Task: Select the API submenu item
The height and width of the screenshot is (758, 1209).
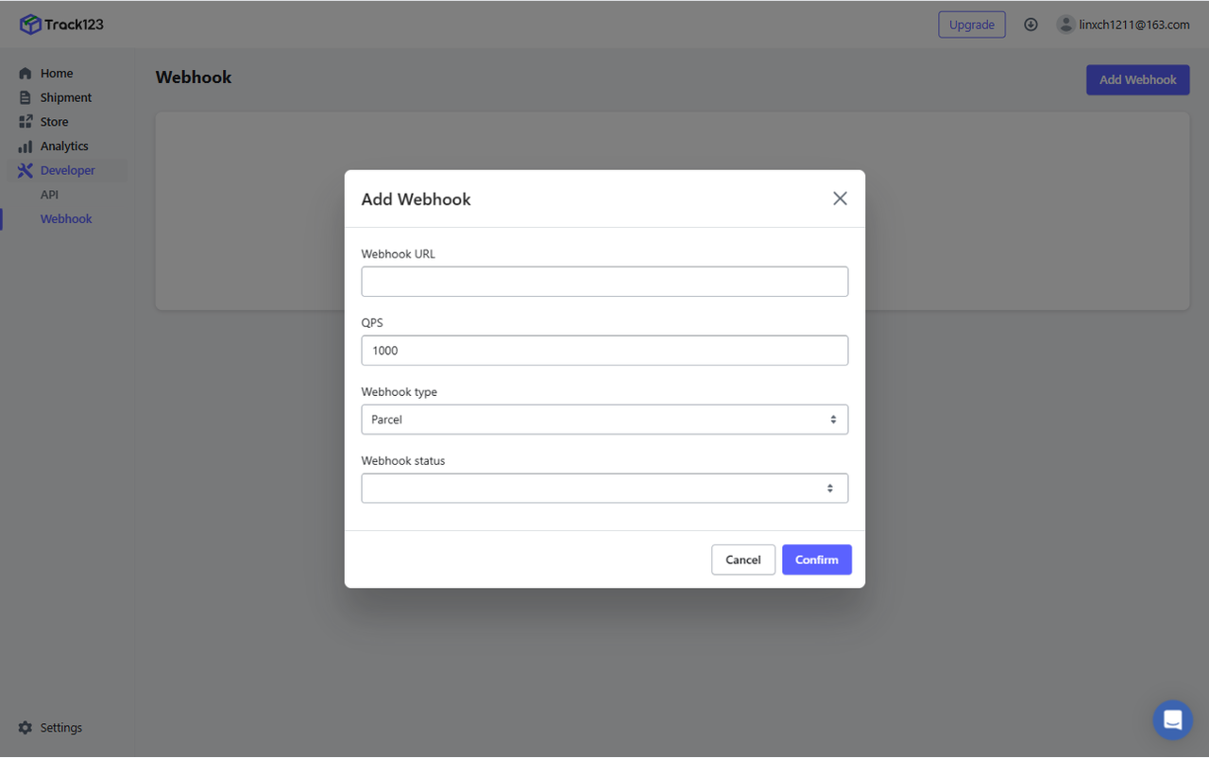Action: [x=49, y=195]
